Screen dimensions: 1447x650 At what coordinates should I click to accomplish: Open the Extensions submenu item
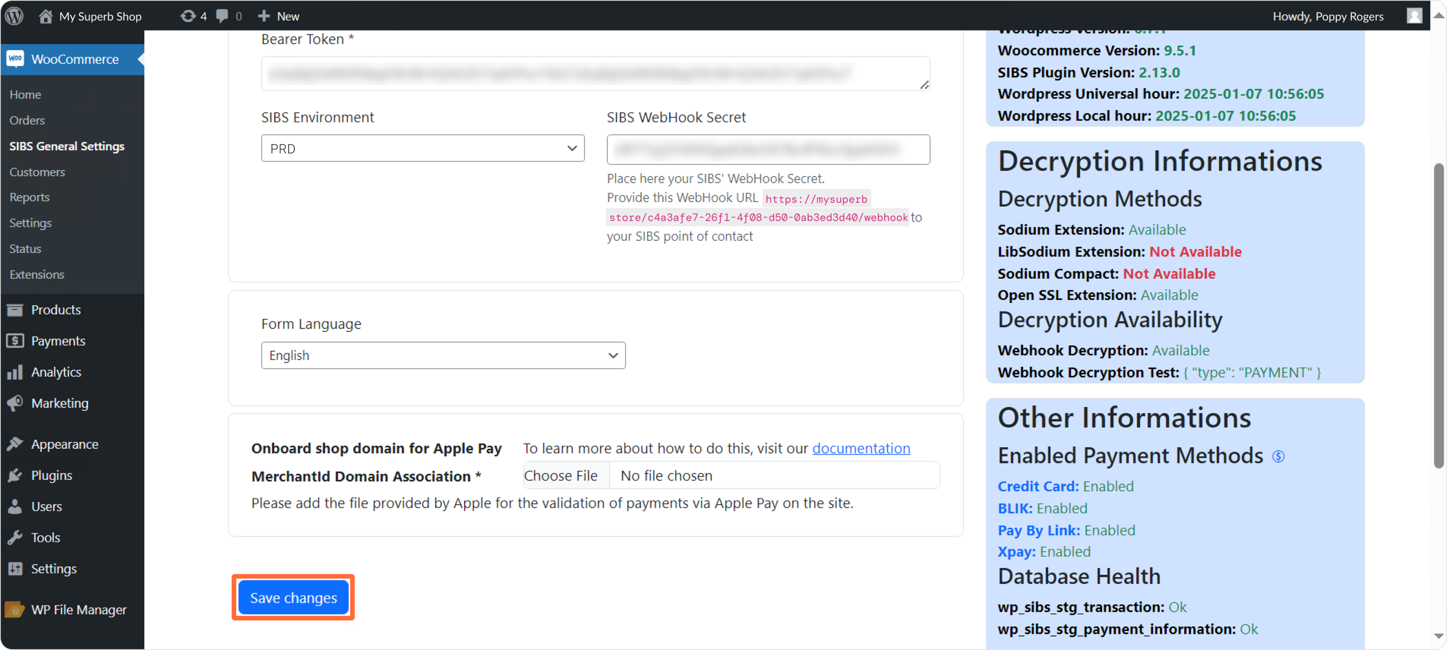tap(37, 275)
